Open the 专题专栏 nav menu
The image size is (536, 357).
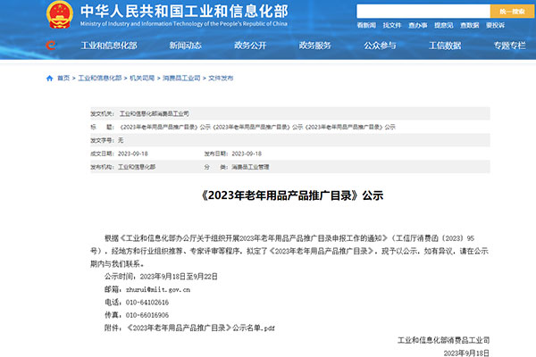[x=510, y=46]
